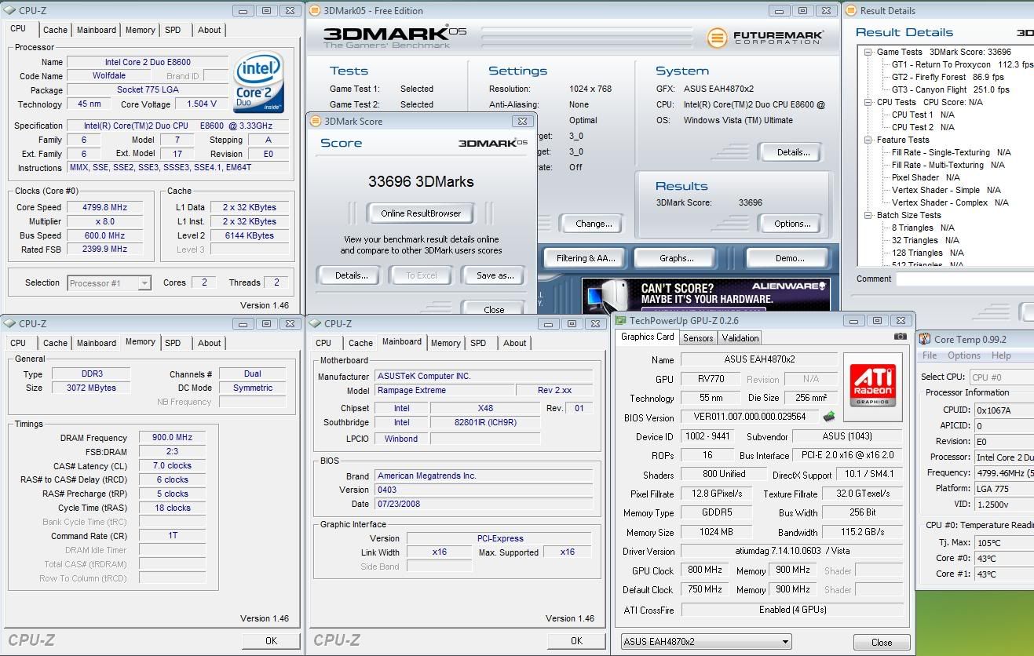1034x656 pixels.
Task: Collapse the Game Tests tree node
Action: click(869, 53)
